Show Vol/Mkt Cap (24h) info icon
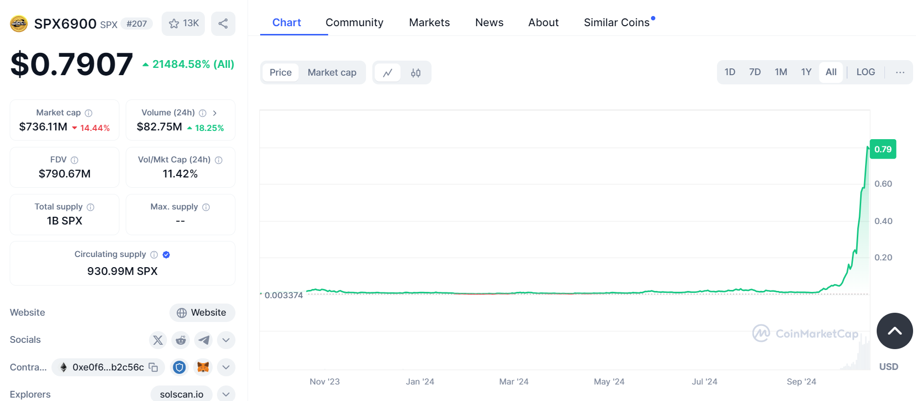916x401 pixels. click(x=218, y=160)
